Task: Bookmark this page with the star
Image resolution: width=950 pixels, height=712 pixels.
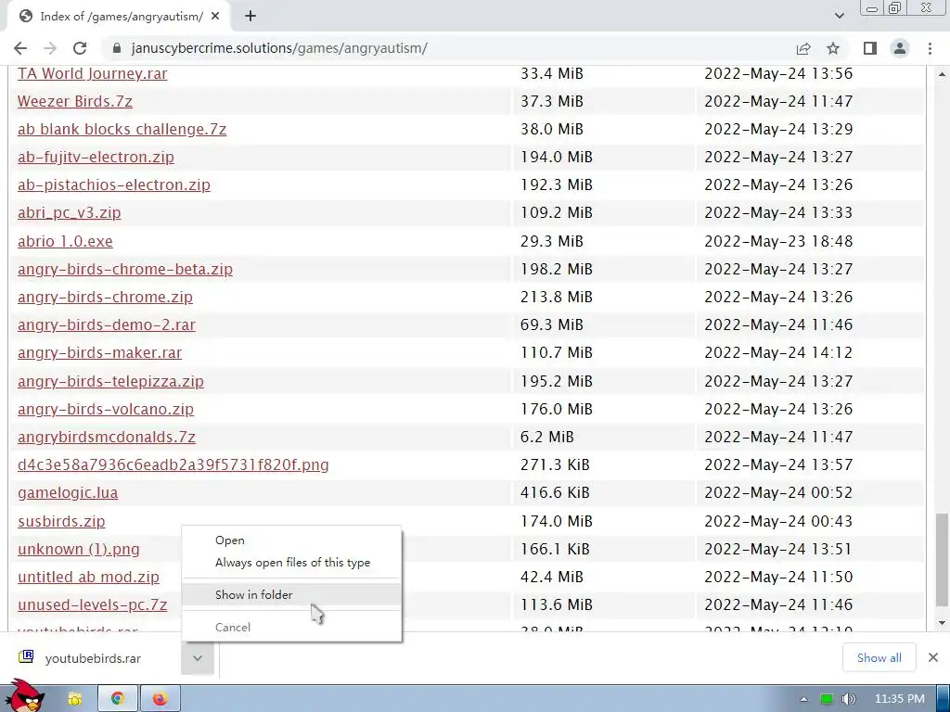Action: (833, 48)
